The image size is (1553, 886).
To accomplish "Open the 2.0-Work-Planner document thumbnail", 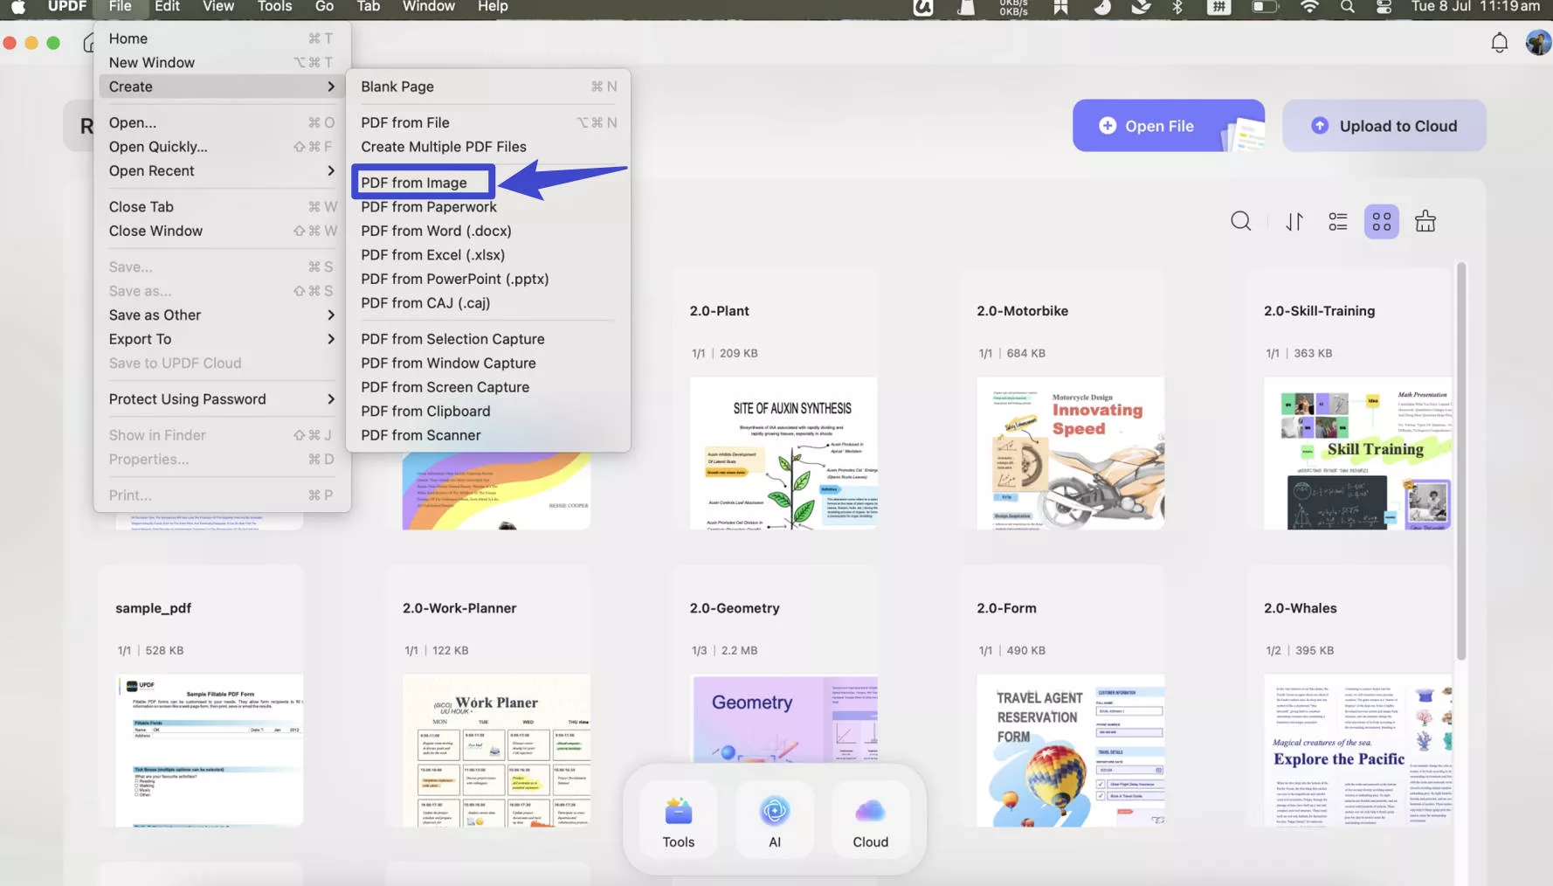I will click(x=496, y=750).
